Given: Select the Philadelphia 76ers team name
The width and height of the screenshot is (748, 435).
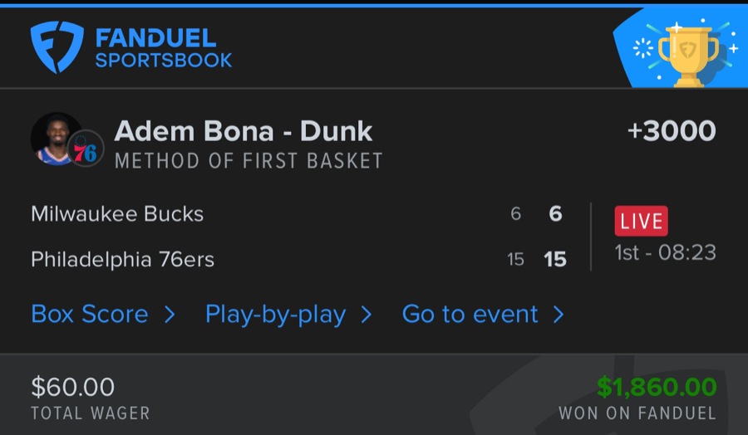Looking at the screenshot, I should click(122, 259).
